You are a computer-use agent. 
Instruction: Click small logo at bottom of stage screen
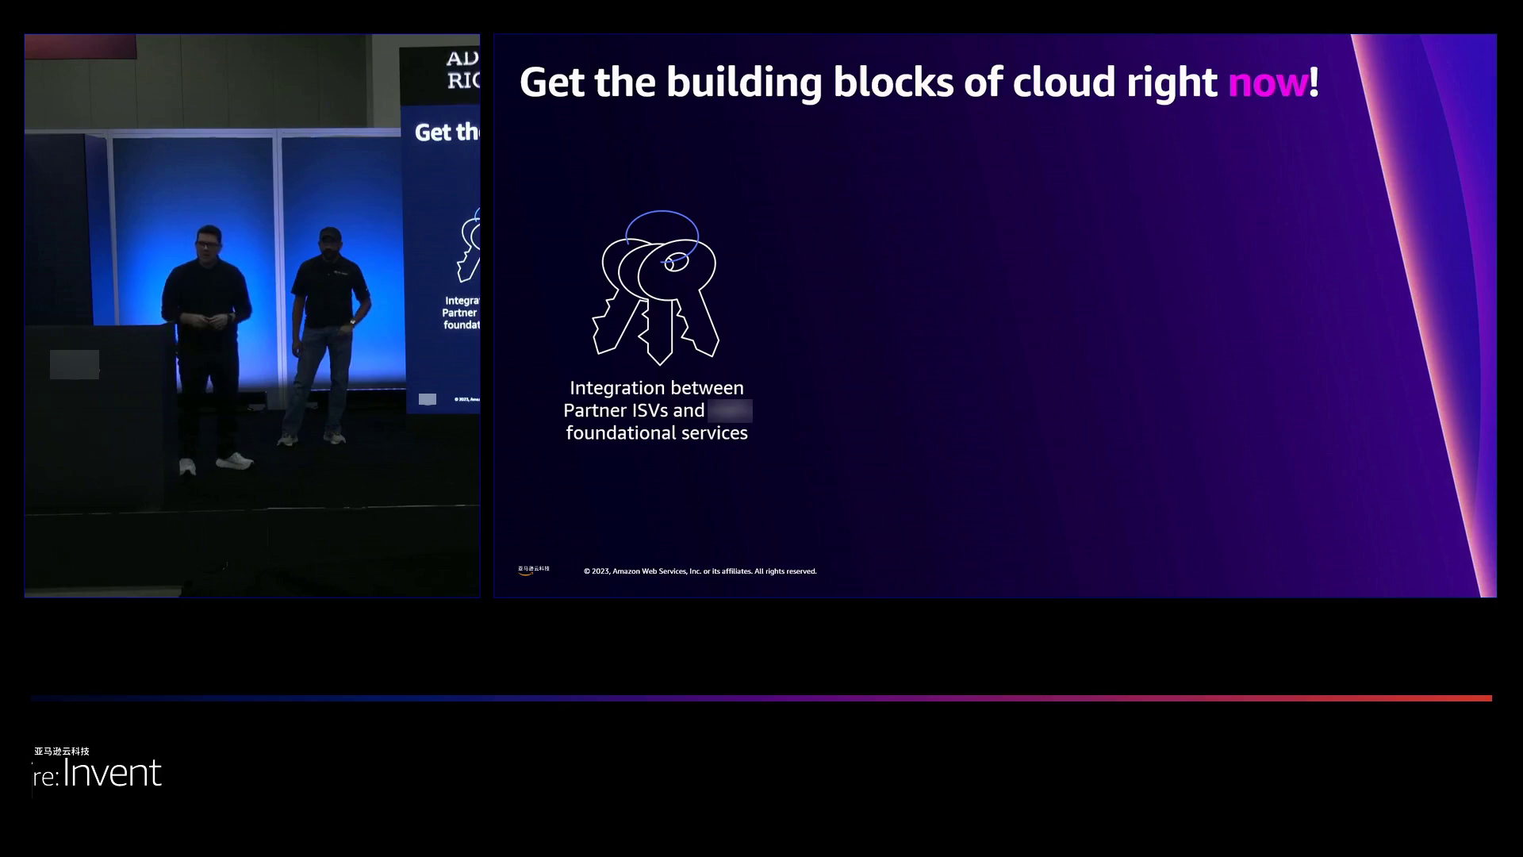pyautogui.click(x=428, y=399)
